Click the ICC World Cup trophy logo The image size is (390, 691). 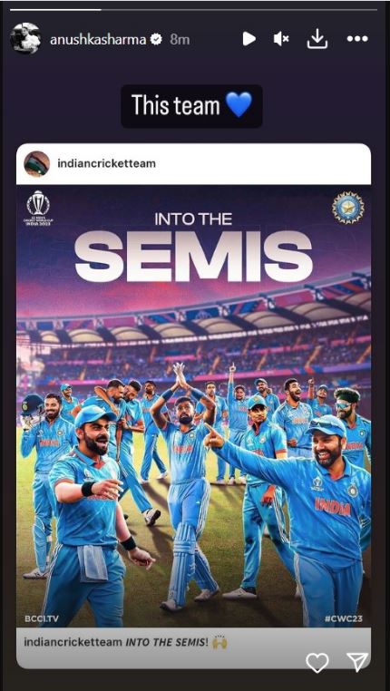pos(38,208)
